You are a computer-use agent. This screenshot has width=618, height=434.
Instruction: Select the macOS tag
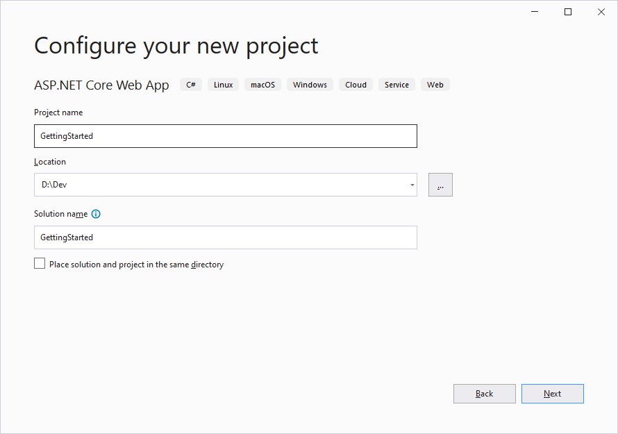[262, 84]
